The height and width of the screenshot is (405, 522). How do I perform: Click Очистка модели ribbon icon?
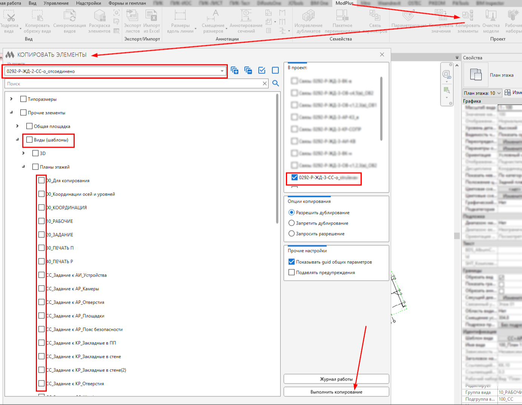(x=491, y=17)
